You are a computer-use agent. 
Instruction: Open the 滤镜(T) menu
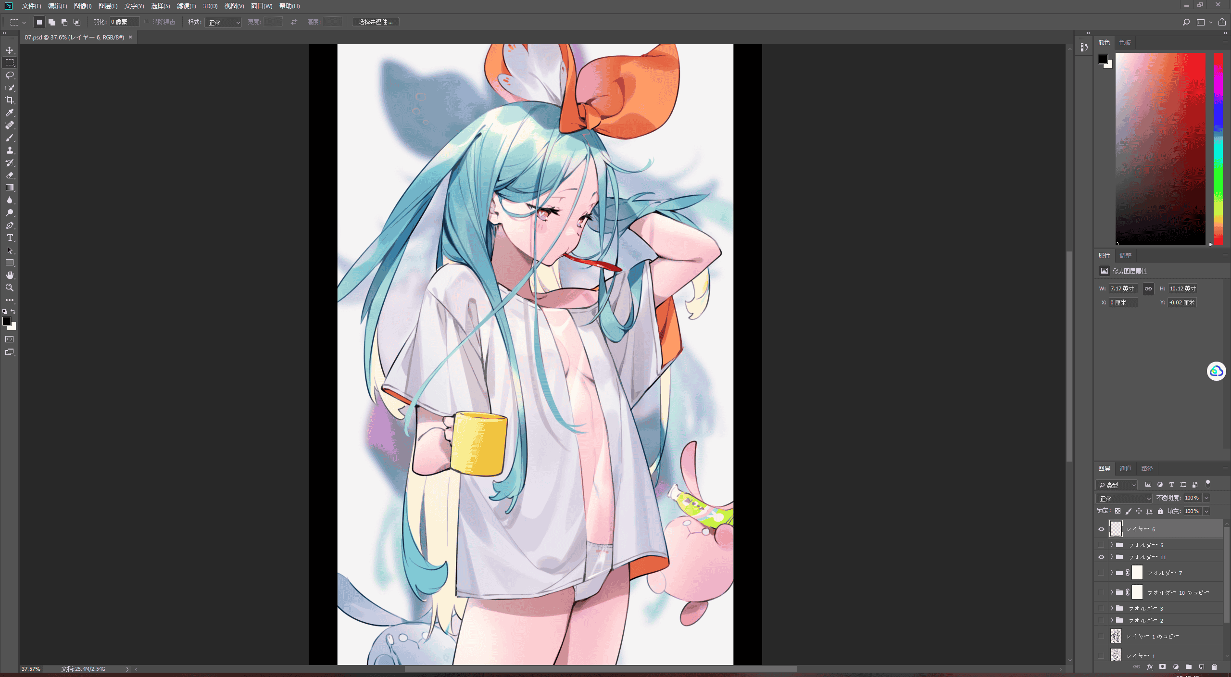pos(186,6)
